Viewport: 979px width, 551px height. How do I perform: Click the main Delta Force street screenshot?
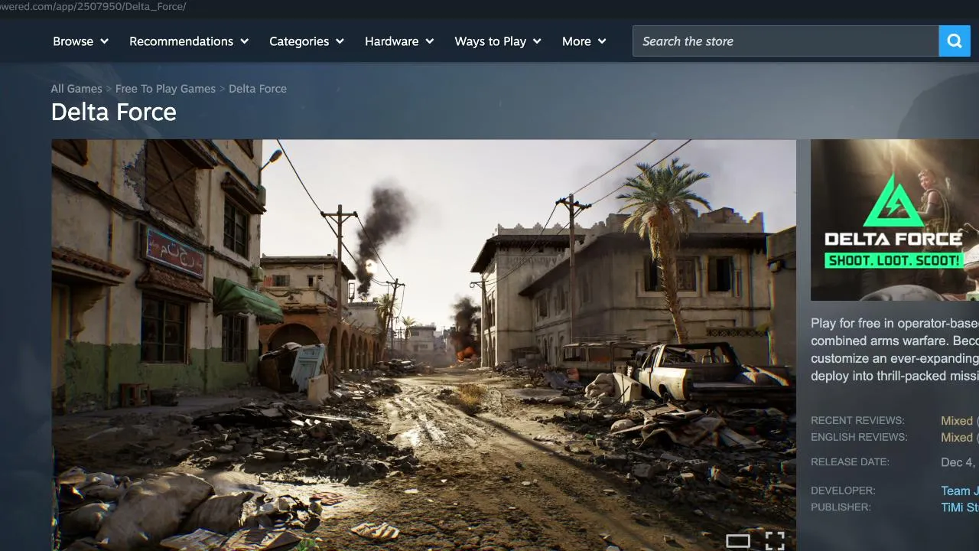tap(424, 345)
